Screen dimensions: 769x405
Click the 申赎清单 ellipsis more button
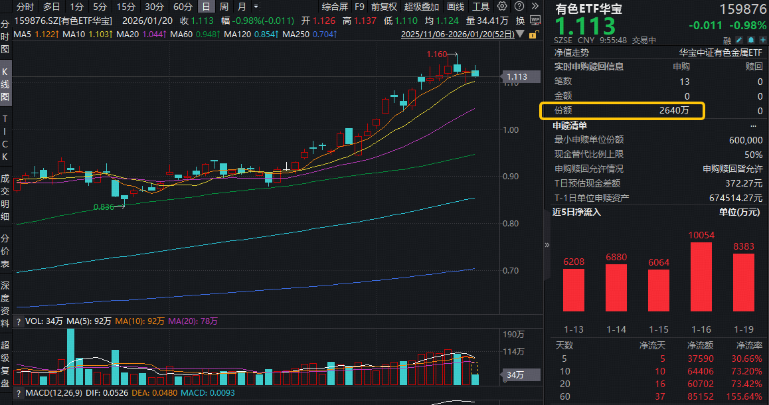pyautogui.click(x=753, y=125)
